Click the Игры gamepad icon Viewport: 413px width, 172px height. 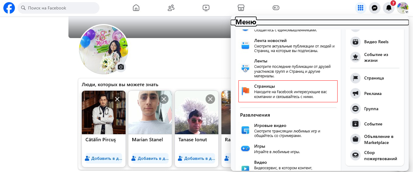tap(245, 149)
